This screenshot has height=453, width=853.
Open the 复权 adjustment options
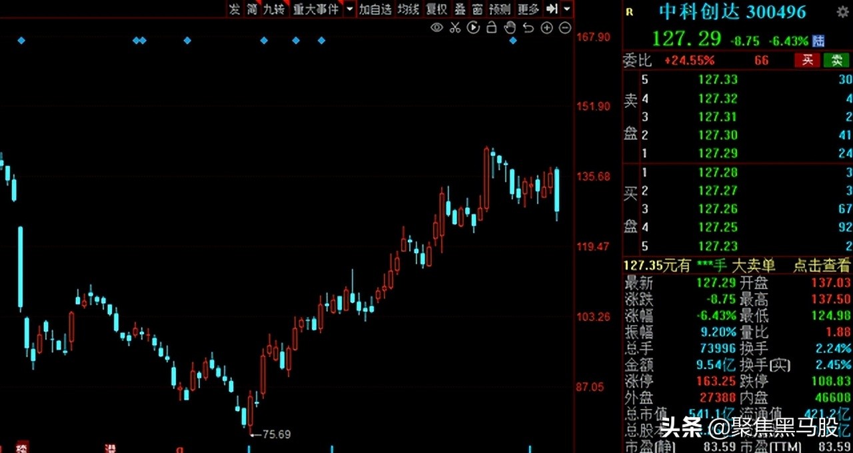click(436, 9)
